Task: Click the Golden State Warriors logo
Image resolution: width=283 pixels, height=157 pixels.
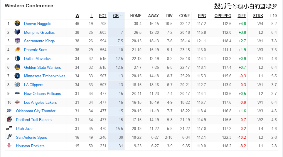Action: point(17,67)
